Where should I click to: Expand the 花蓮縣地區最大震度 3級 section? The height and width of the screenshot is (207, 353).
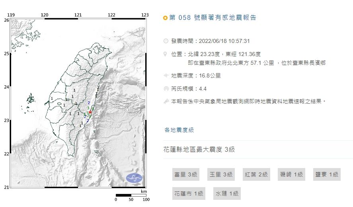click(199, 150)
